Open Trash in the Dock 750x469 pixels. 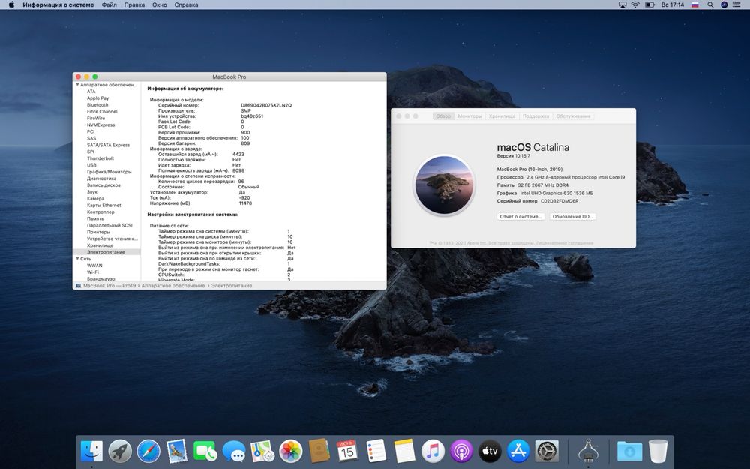658,451
